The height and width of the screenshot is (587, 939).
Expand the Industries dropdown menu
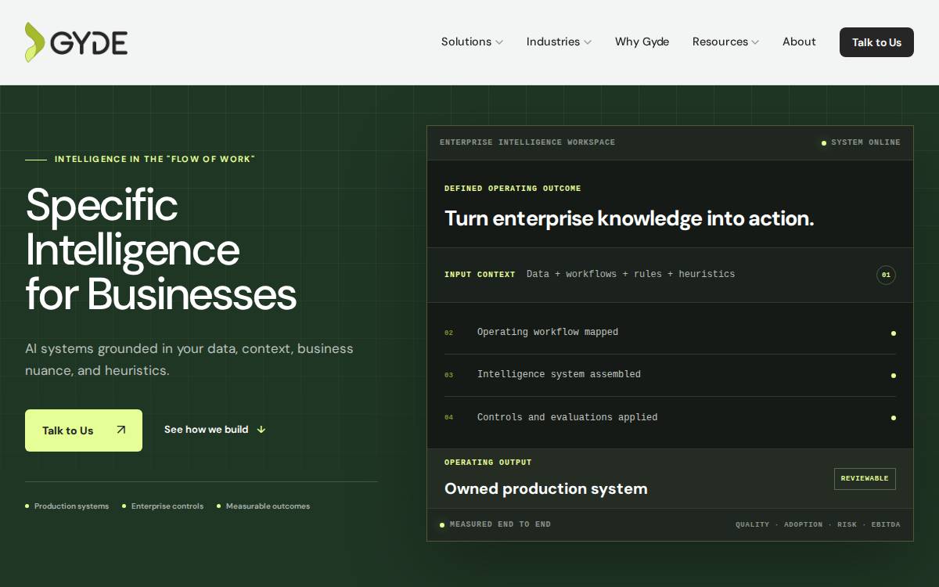click(559, 42)
